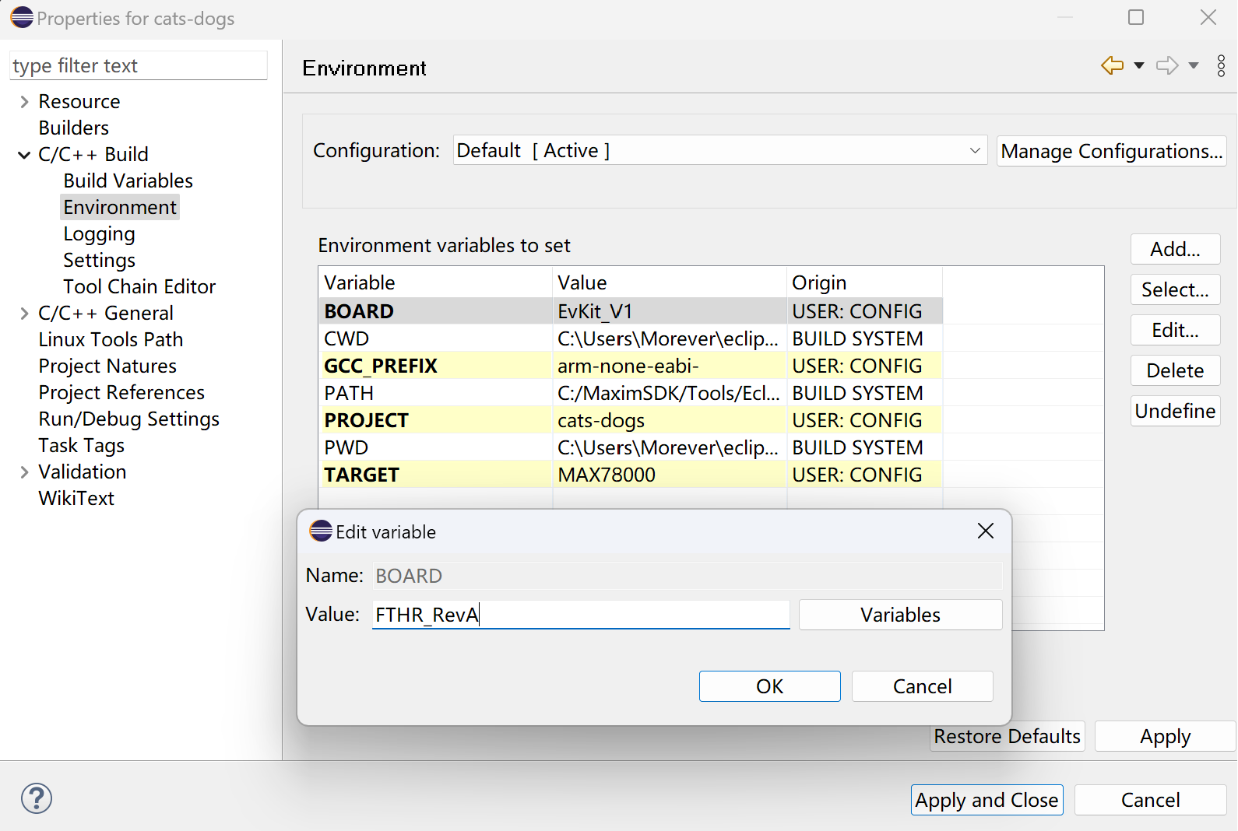Click the help question mark icon
Image resolution: width=1238 pixels, height=831 pixels.
coord(37,798)
